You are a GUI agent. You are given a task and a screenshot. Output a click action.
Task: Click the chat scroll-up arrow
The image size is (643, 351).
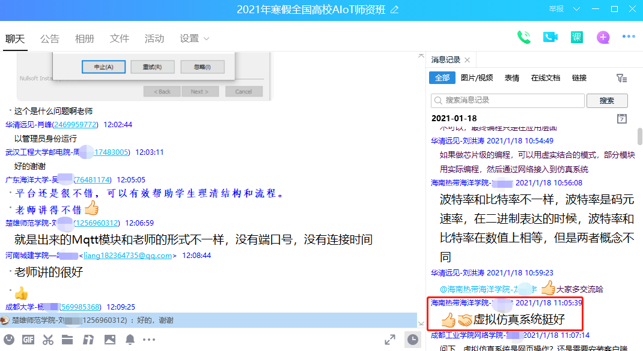pyautogui.click(x=421, y=56)
